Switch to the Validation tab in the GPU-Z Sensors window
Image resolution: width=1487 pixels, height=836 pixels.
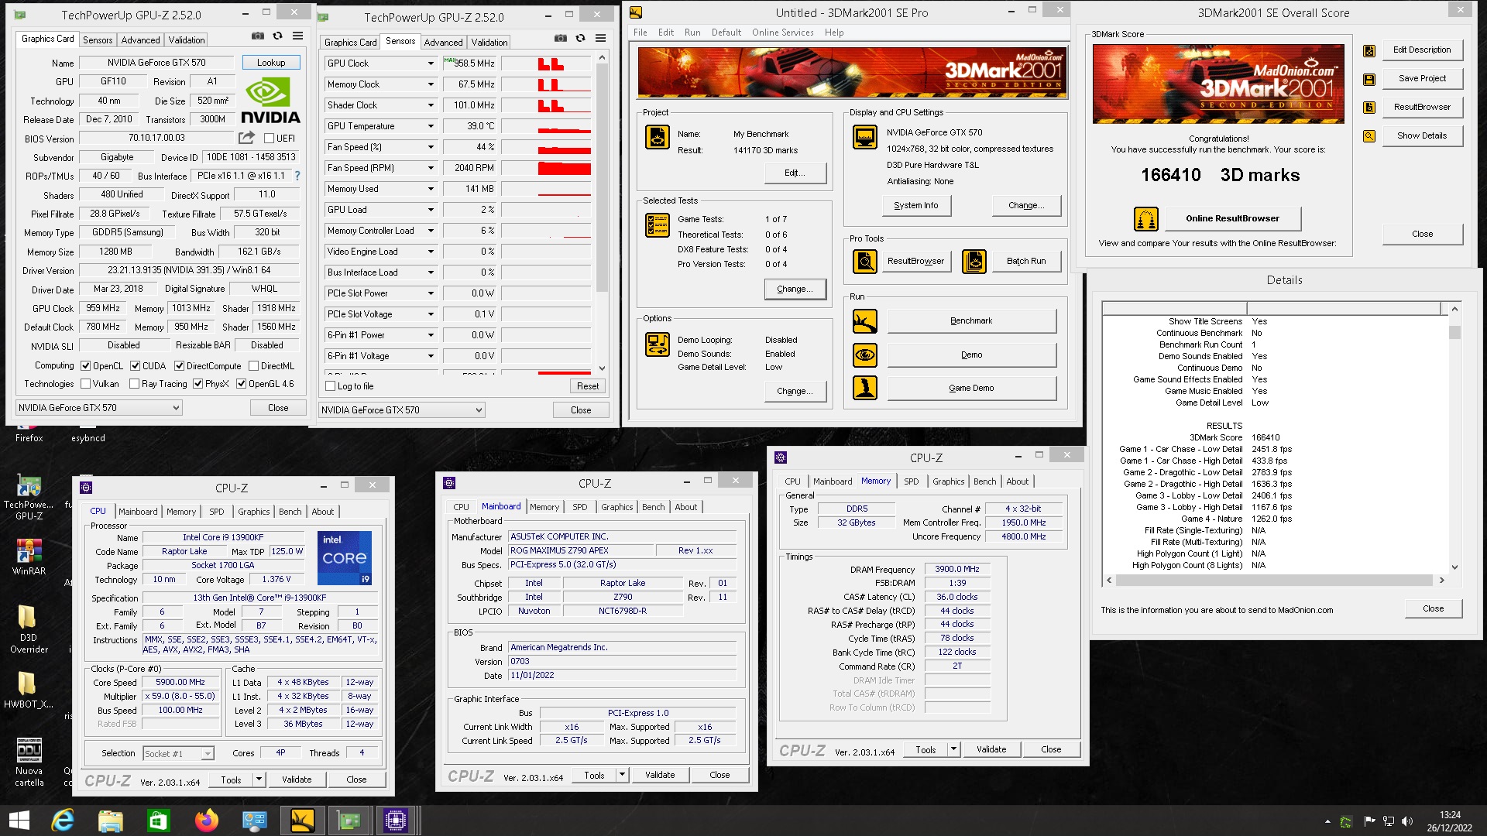[489, 43]
